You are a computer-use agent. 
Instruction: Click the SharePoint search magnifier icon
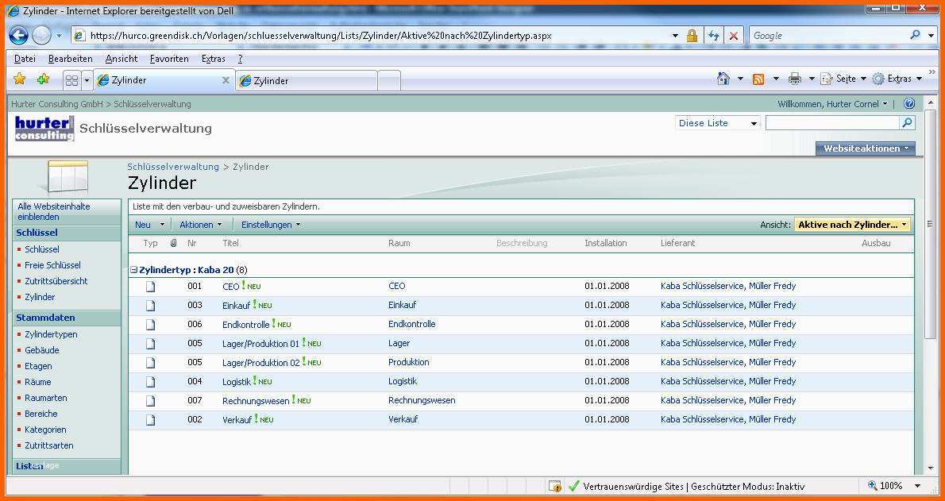(907, 123)
